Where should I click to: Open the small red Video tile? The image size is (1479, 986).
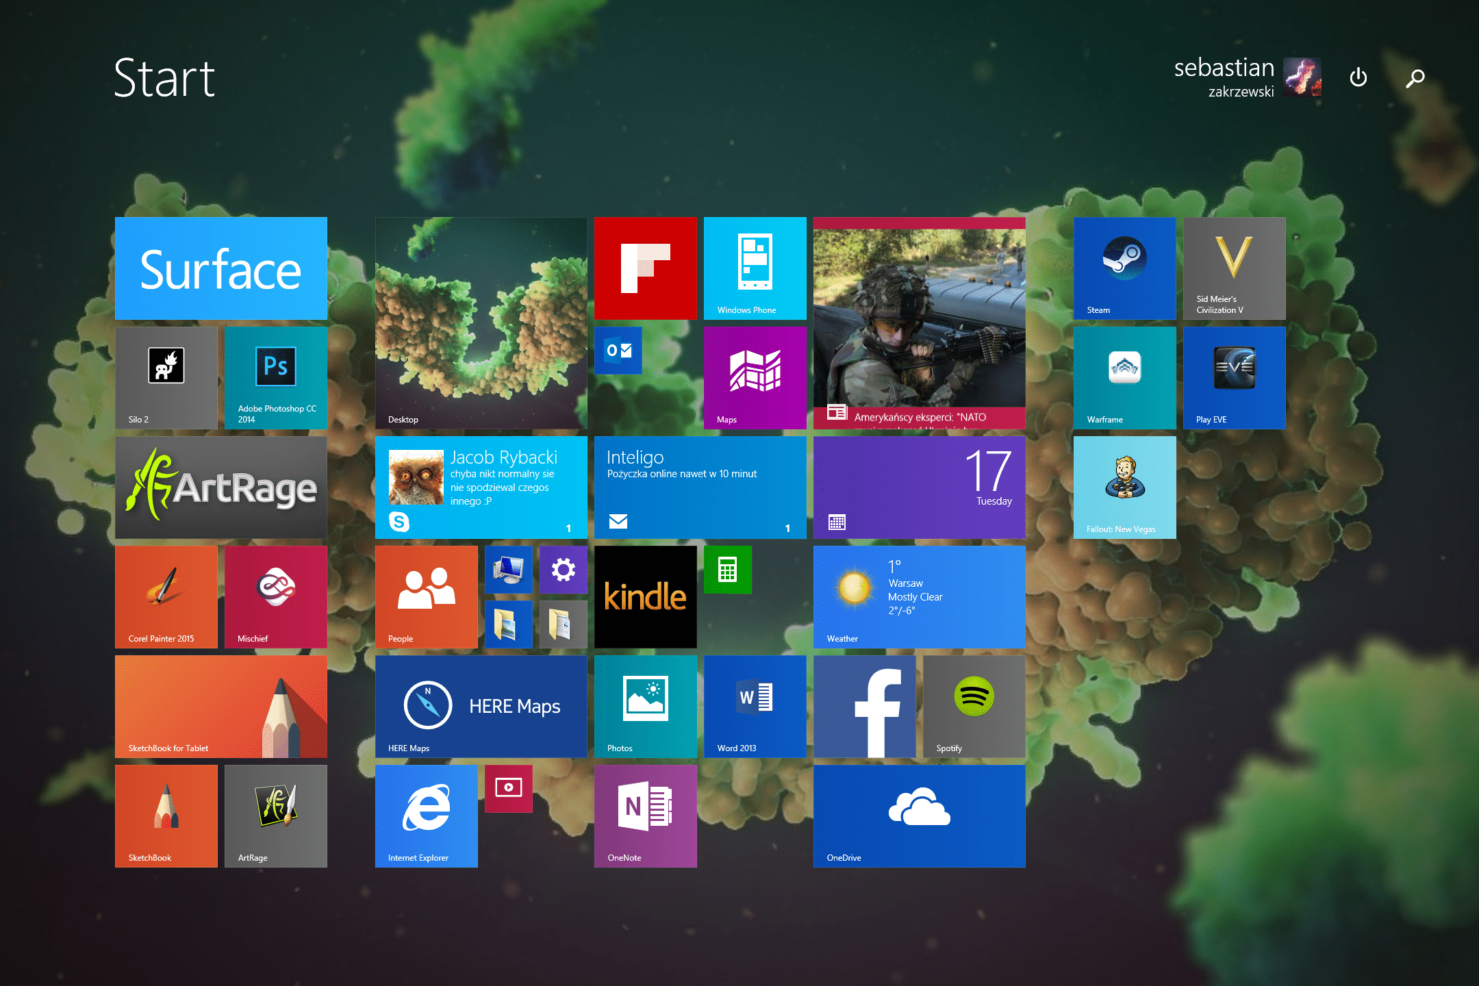coord(509,789)
